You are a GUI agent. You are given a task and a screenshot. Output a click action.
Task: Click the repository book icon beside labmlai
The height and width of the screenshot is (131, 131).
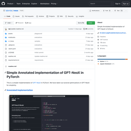tap(4, 10)
